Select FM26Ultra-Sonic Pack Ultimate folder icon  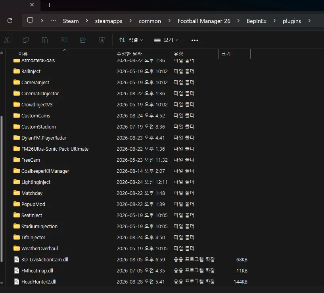(17, 149)
